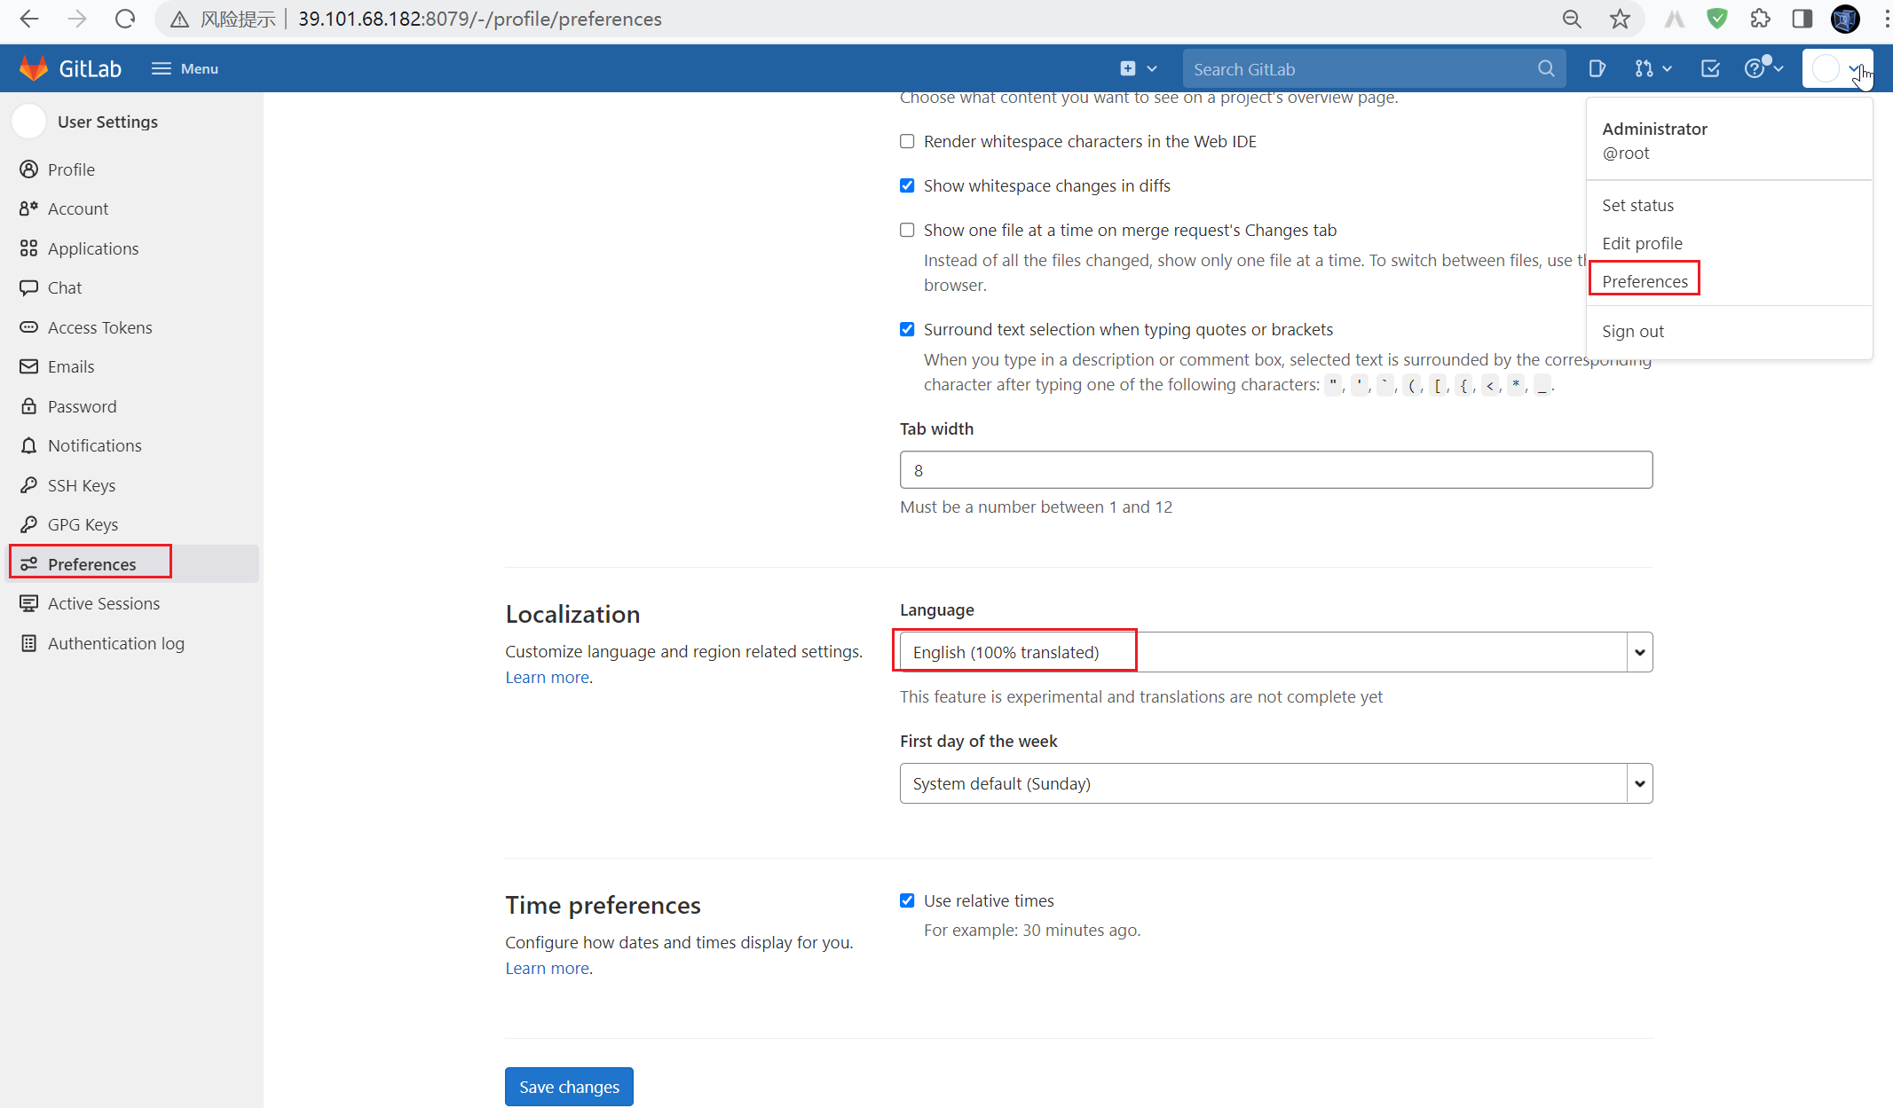The height and width of the screenshot is (1108, 1893).
Task: Open Localization Learn more link
Action: coord(548,677)
